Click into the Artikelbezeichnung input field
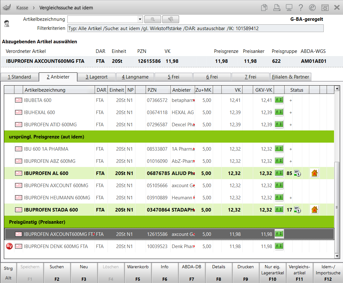 coord(102,19)
